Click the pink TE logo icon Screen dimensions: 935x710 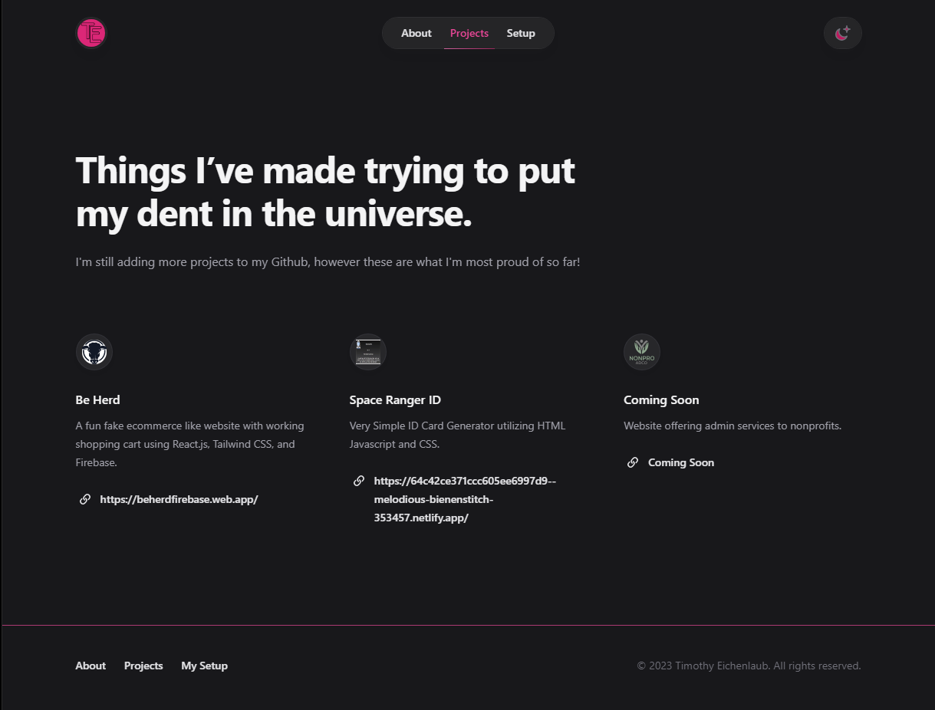pos(91,33)
